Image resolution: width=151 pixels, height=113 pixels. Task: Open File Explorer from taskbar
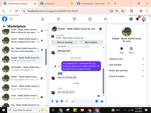[82, 110]
